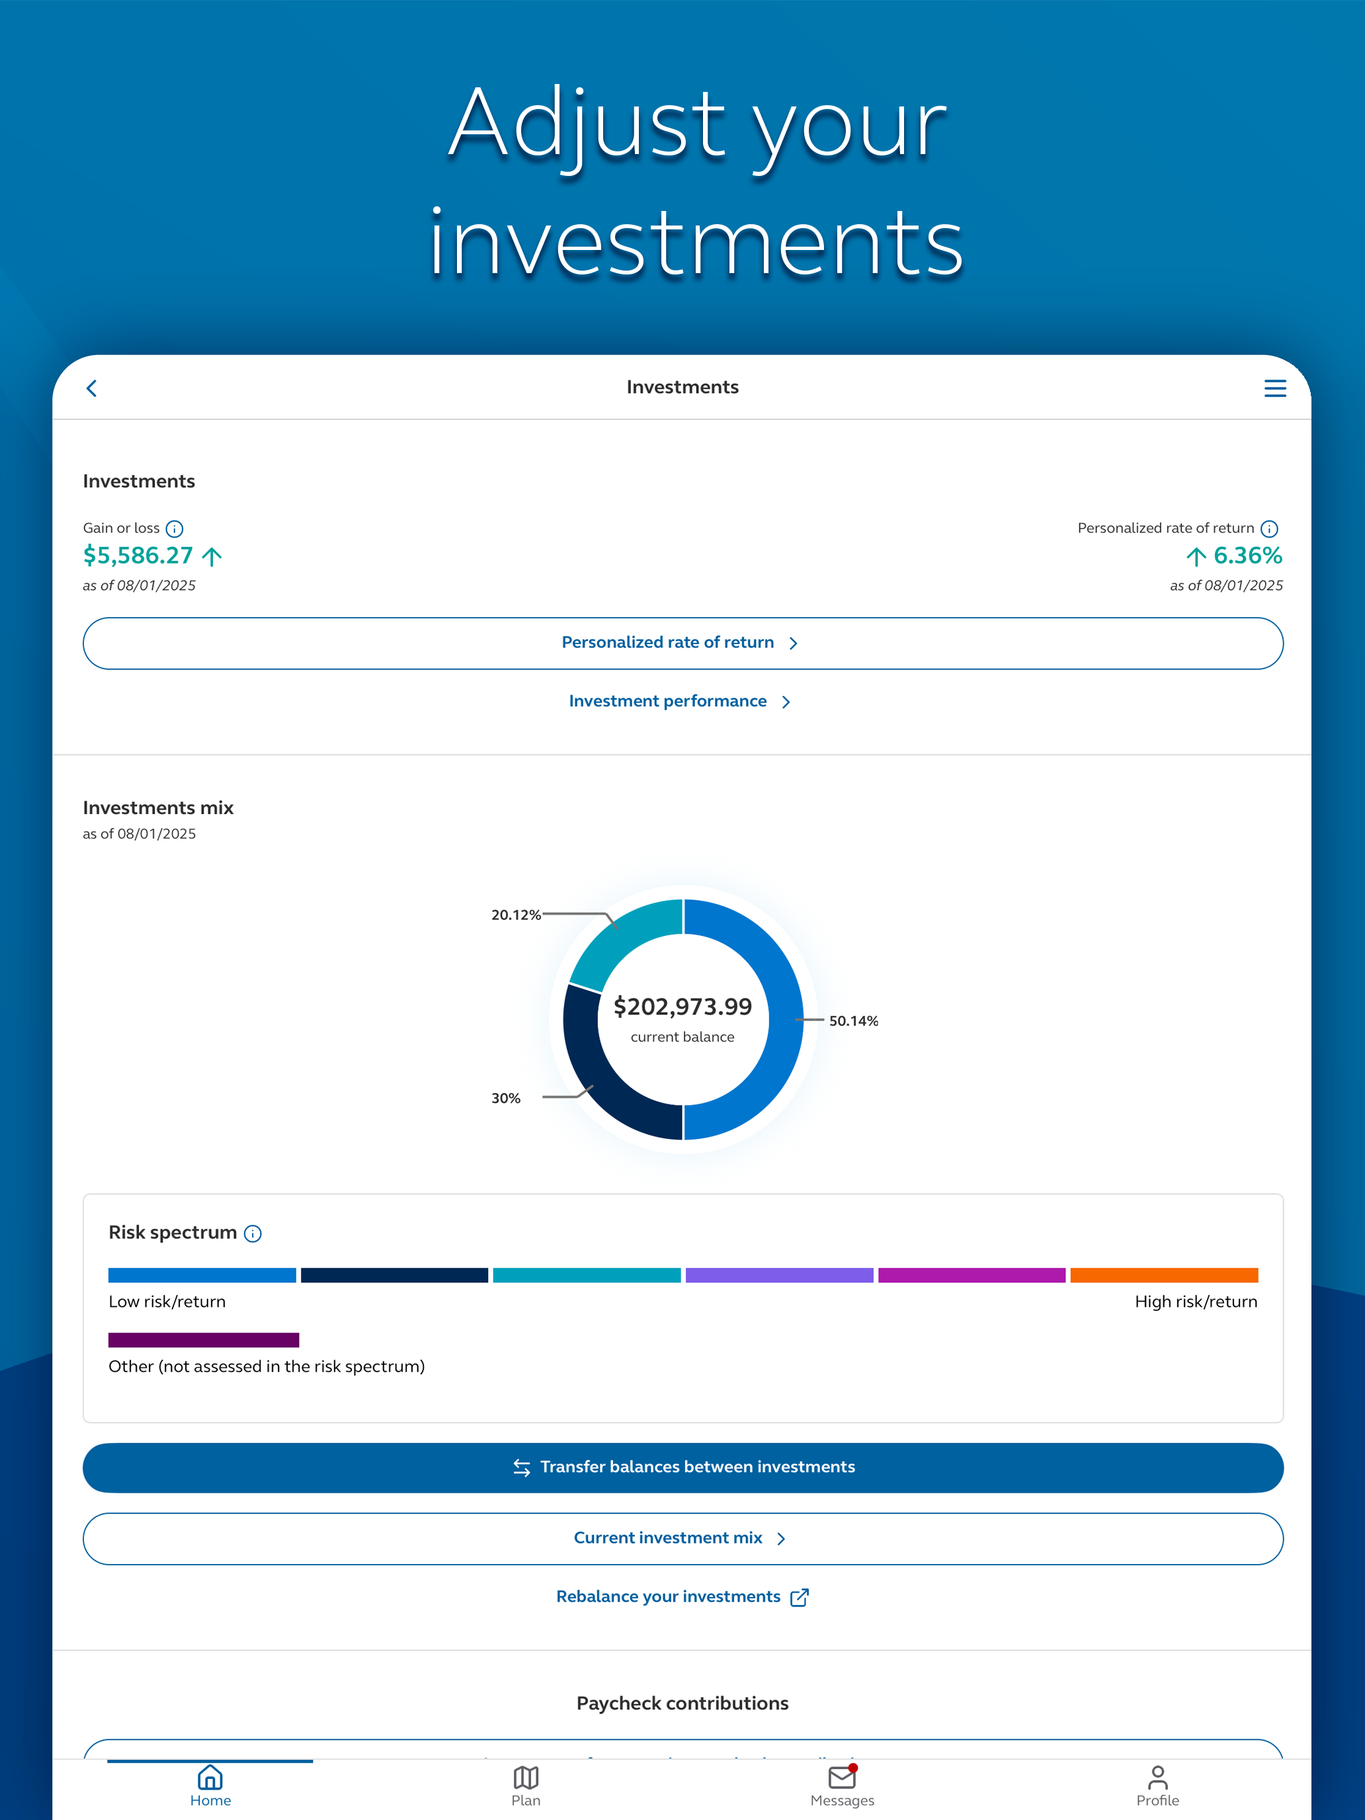
Task: Click the transfer arrows icon on Transfer button
Action: (x=522, y=1468)
